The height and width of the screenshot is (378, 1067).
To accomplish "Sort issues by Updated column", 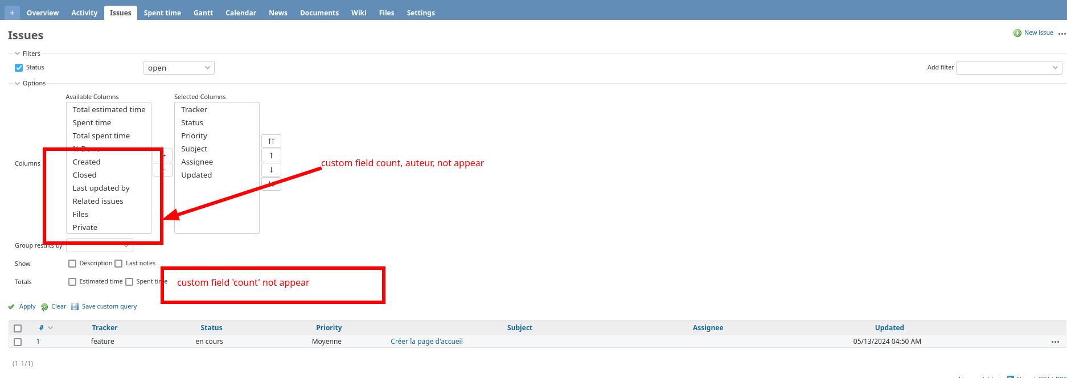I will pos(889,328).
